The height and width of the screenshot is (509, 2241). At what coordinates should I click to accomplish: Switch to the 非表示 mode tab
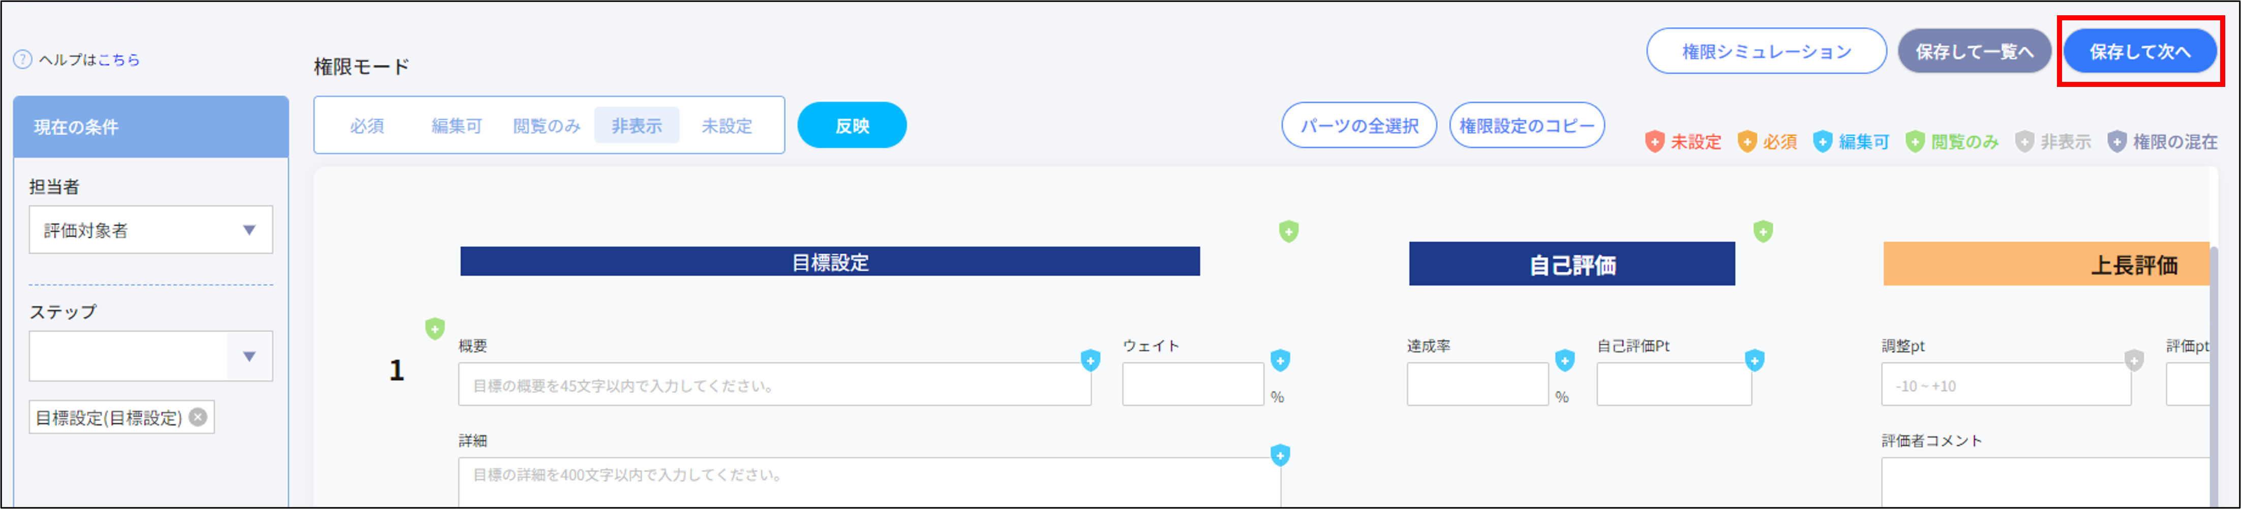click(637, 125)
